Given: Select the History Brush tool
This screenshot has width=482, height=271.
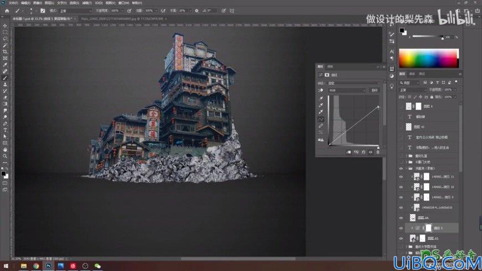Looking at the screenshot, I should pos(5,91).
